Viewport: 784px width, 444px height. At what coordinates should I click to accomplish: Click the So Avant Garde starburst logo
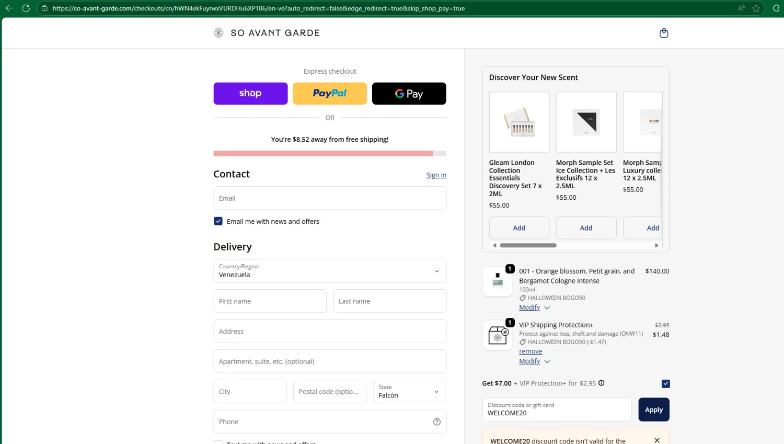(x=218, y=33)
